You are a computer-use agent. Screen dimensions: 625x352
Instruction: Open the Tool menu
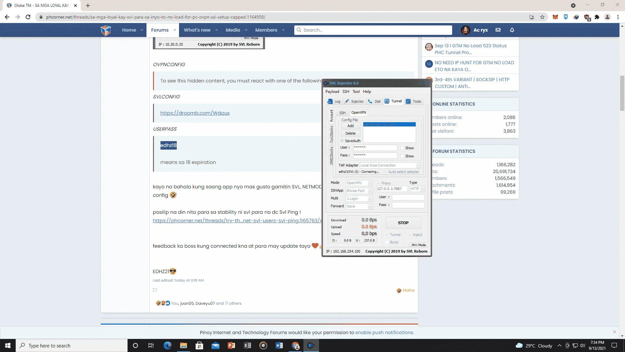pos(356,92)
